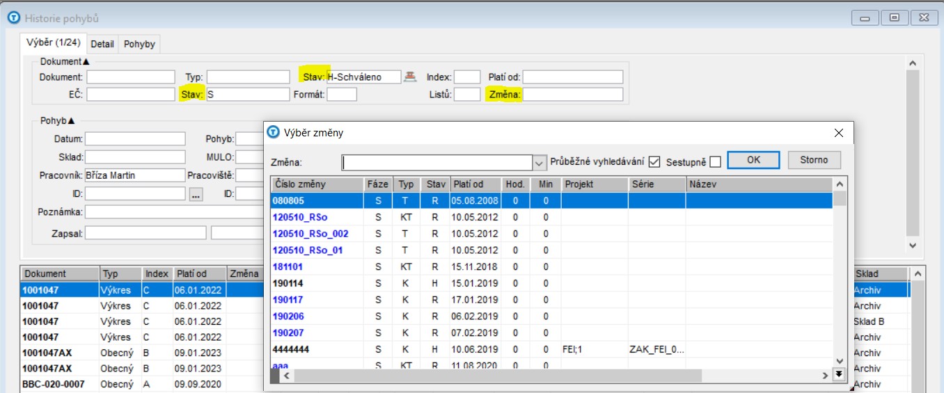The image size is (944, 393).
Task: Click the stamp icon beside H-Schváleno field
Action: coord(410,77)
